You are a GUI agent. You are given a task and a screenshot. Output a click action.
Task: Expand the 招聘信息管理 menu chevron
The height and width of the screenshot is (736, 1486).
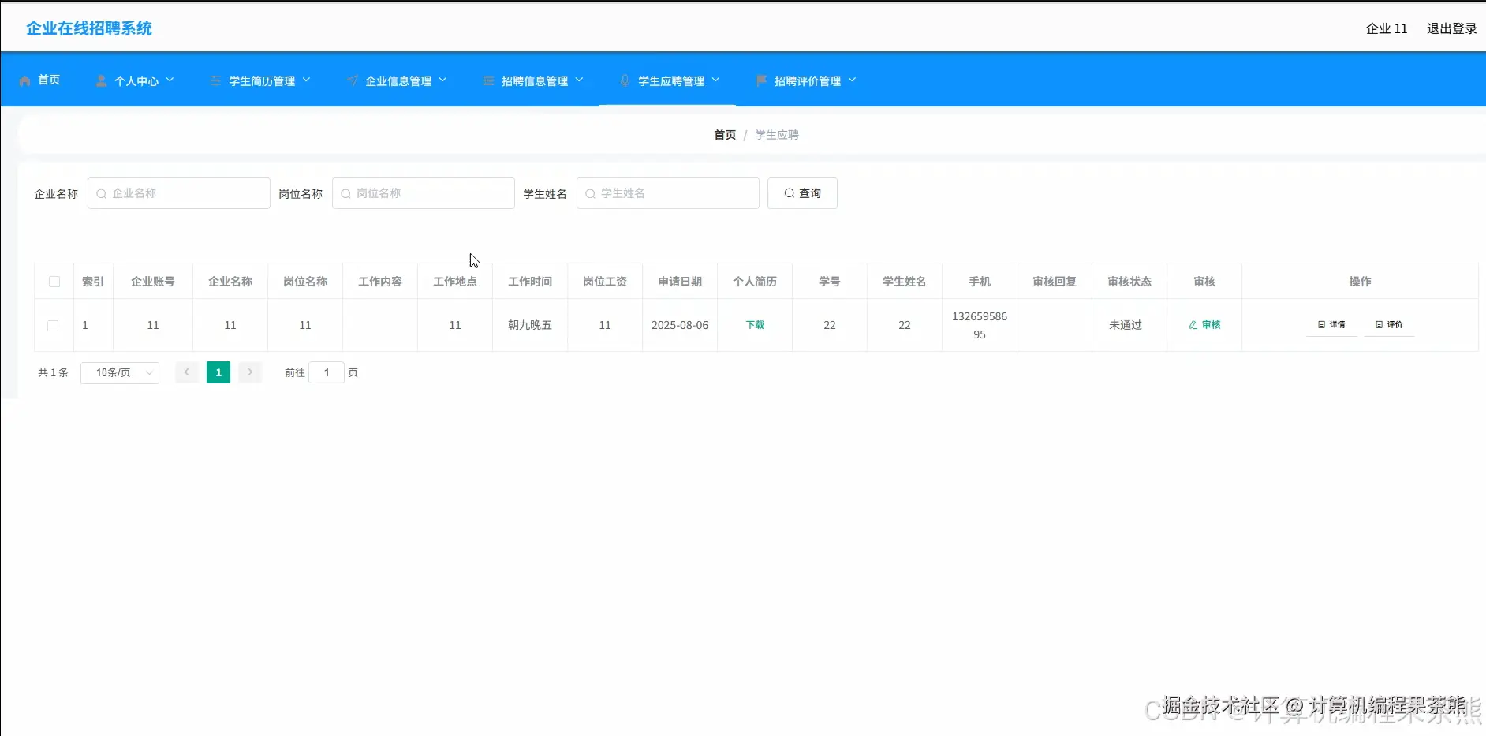(579, 80)
